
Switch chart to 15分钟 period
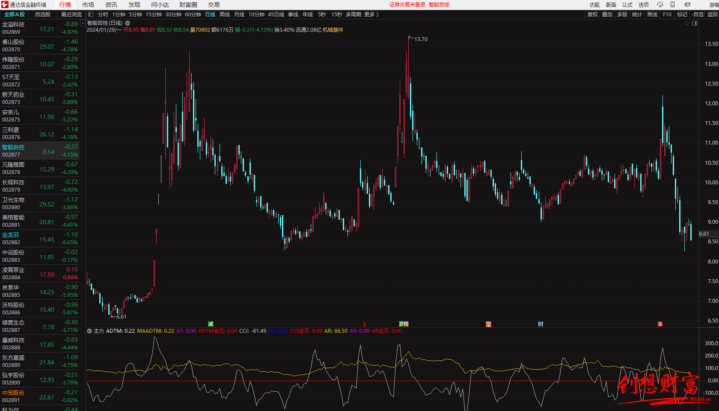[x=154, y=15]
